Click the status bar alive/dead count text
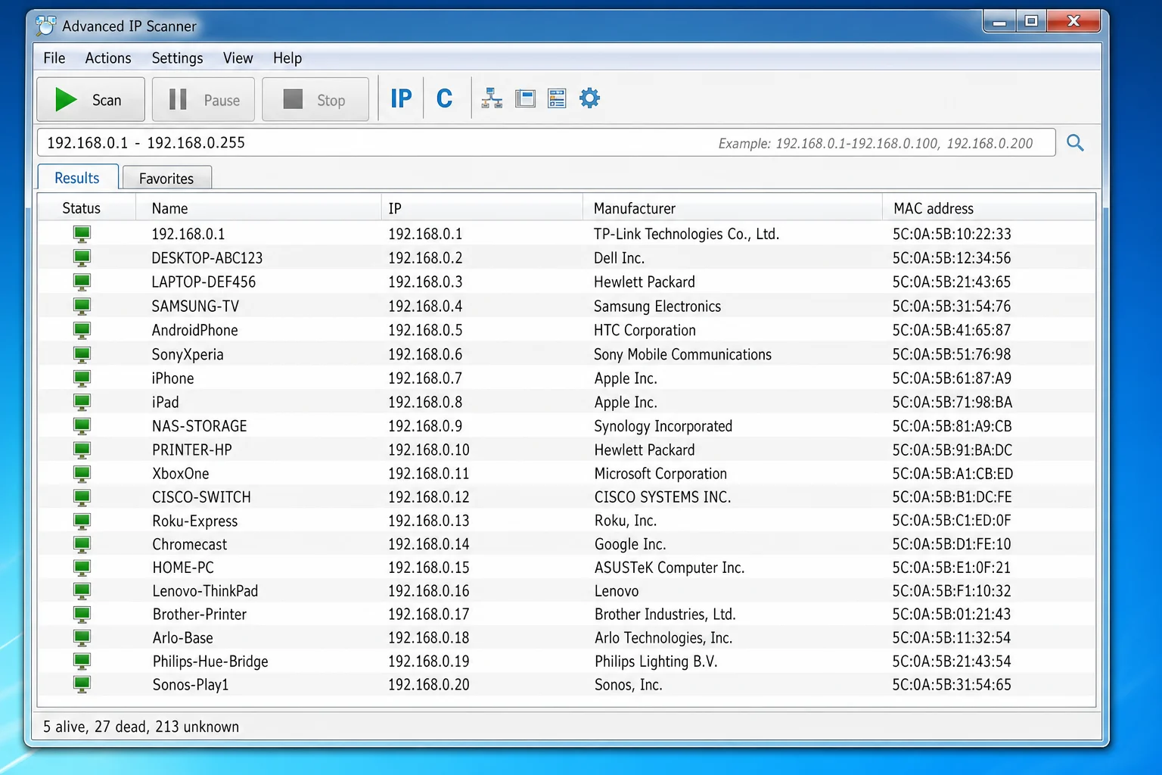This screenshot has height=775, width=1162. point(141,727)
